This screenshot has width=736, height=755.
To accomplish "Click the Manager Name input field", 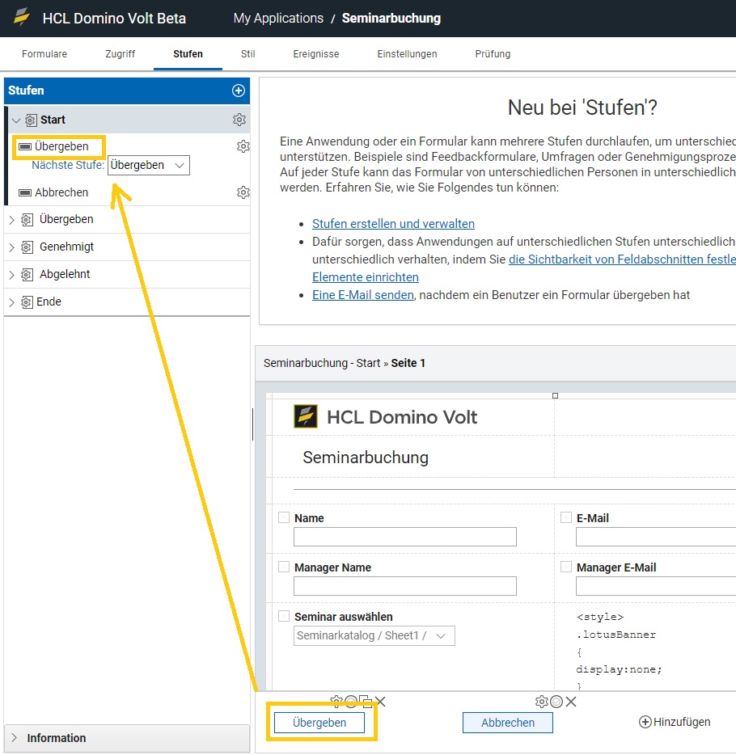I will pyautogui.click(x=405, y=586).
